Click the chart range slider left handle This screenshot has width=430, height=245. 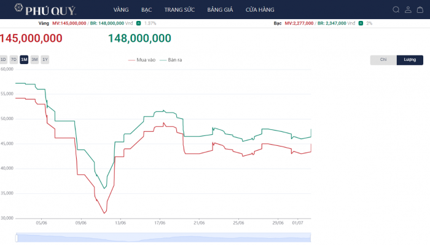point(17,238)
